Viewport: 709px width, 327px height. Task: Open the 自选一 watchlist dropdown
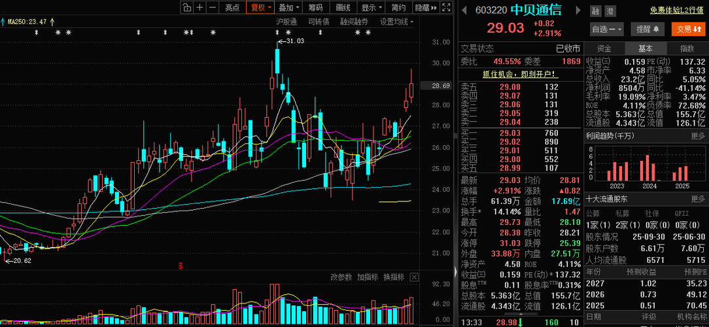click(x=607, y=29)
